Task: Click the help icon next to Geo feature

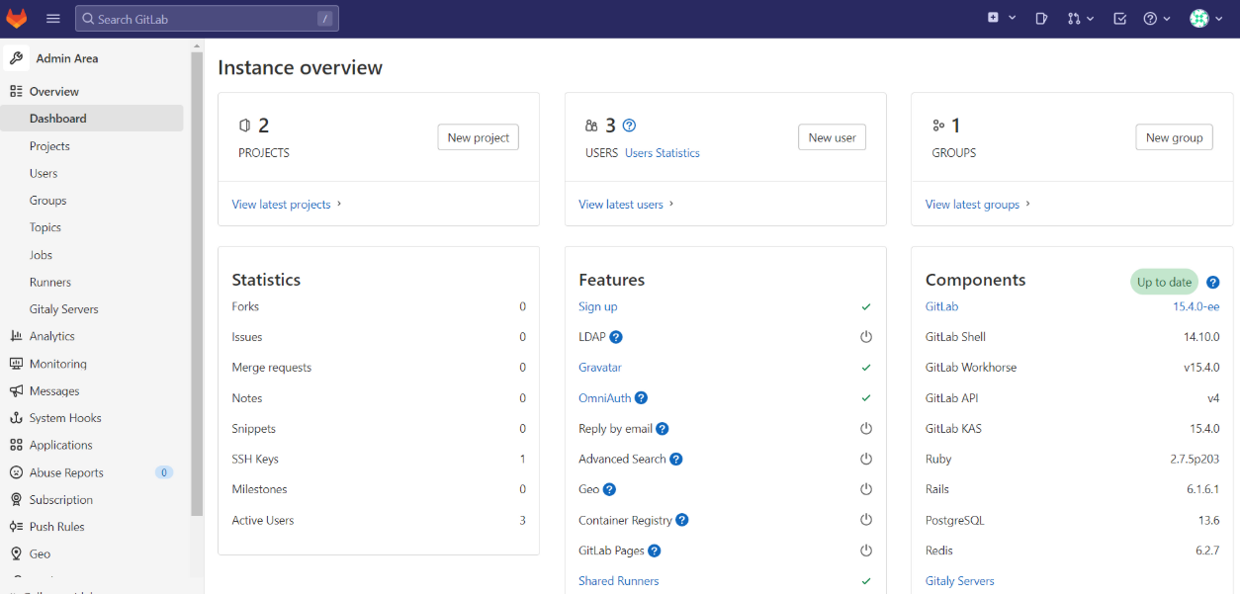Action: 609,489
